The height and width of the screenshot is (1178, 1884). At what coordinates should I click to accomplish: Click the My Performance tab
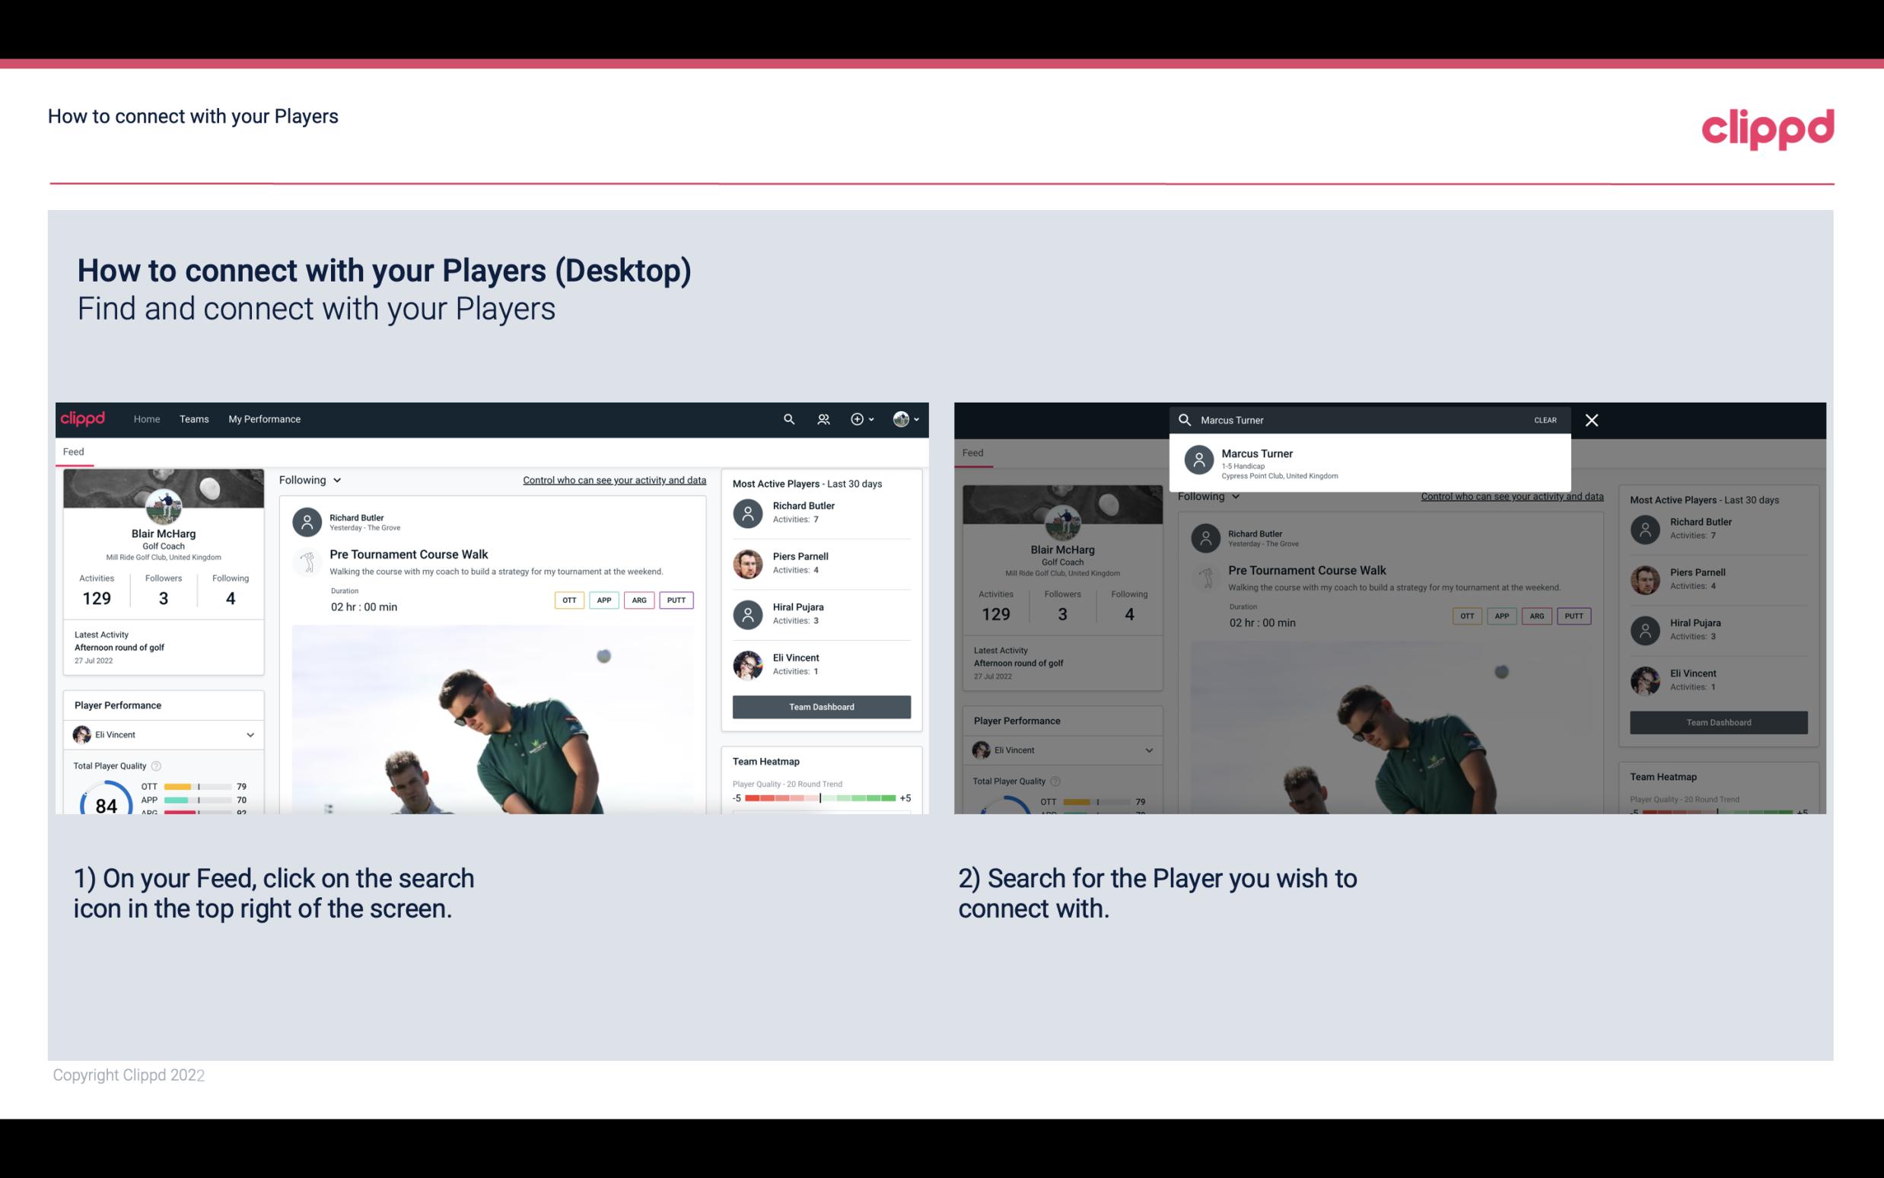coord(265,418)
